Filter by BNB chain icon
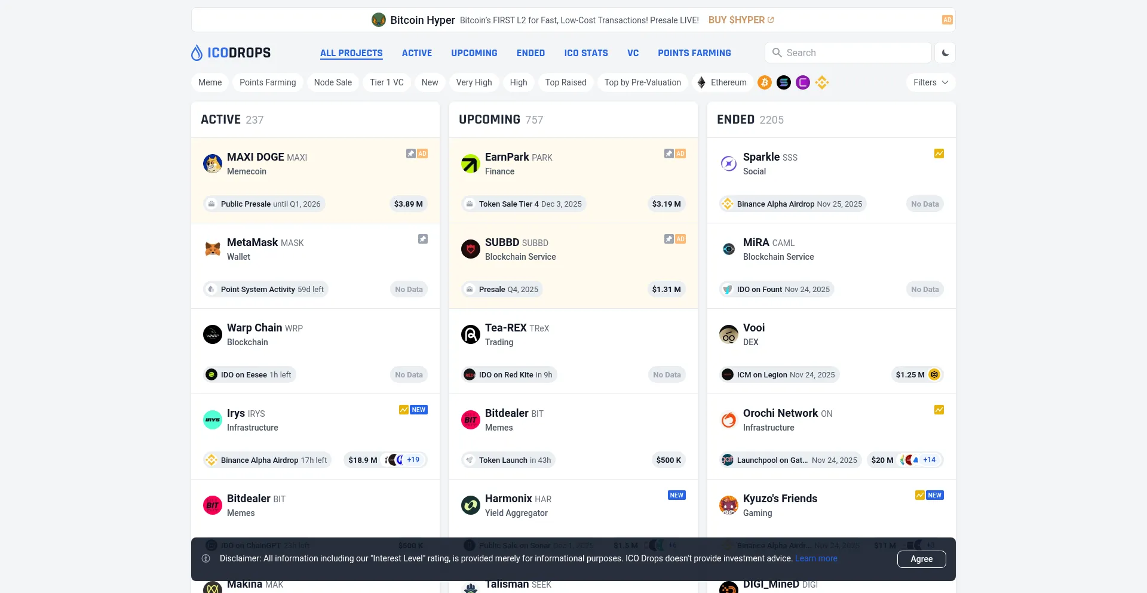The image size is (1147, 593). 822,82
